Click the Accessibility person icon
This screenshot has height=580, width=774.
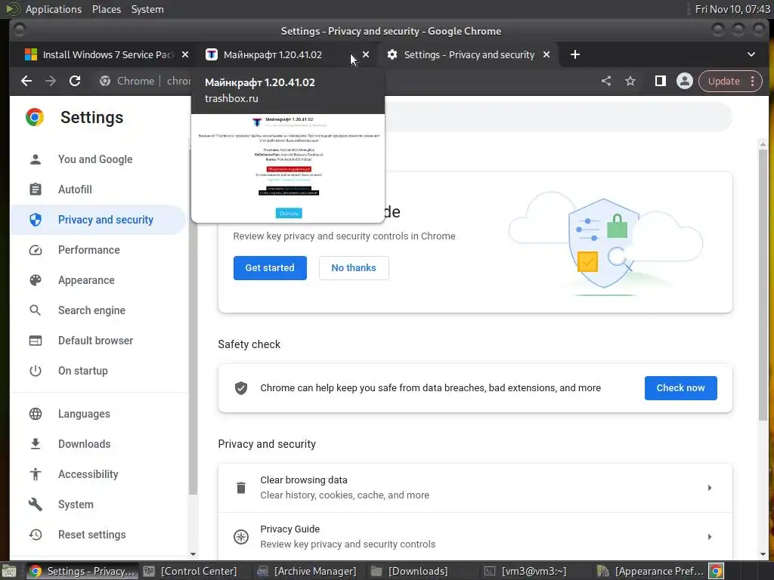pyautogui.click(x=36, y=474)
